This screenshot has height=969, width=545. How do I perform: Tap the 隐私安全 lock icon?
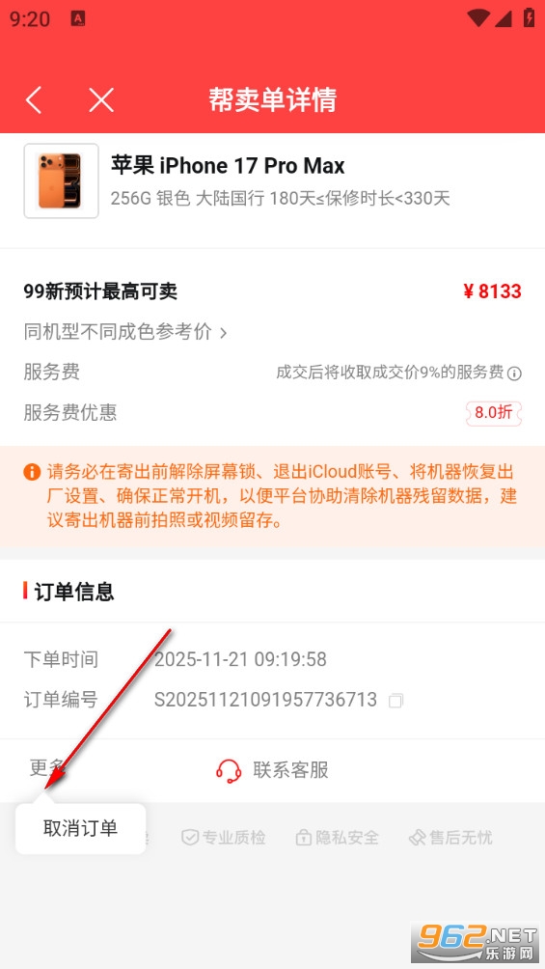303,838
